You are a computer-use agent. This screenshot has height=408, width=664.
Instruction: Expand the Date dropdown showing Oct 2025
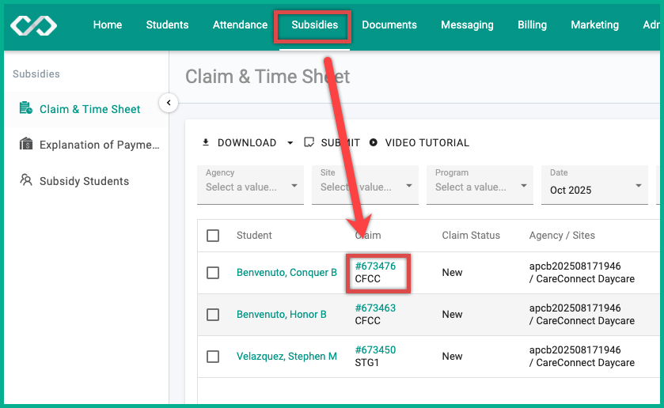coord(594,185)
